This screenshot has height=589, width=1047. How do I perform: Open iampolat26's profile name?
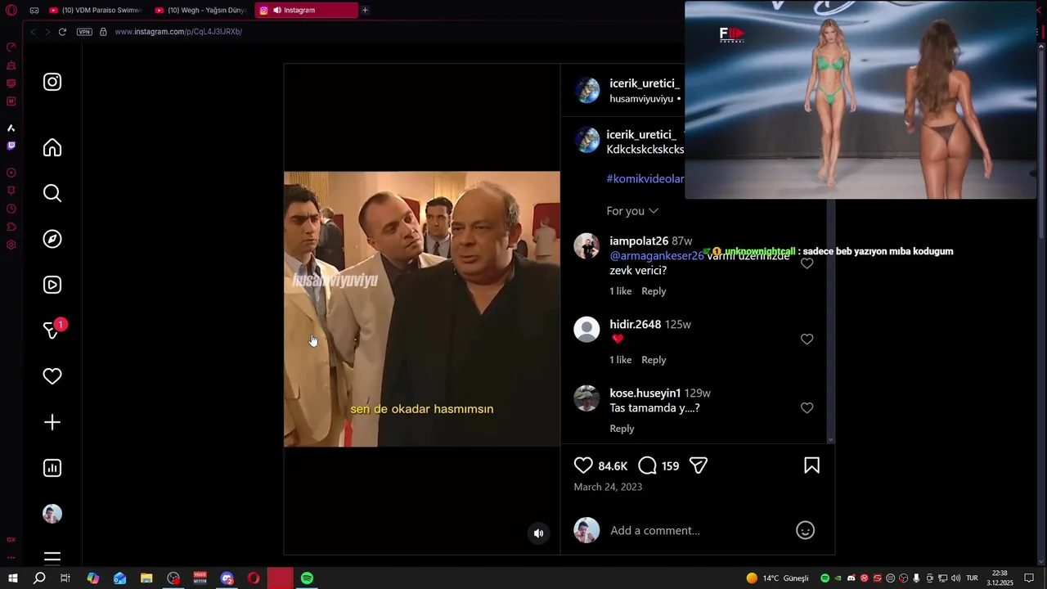pos(639,241)
